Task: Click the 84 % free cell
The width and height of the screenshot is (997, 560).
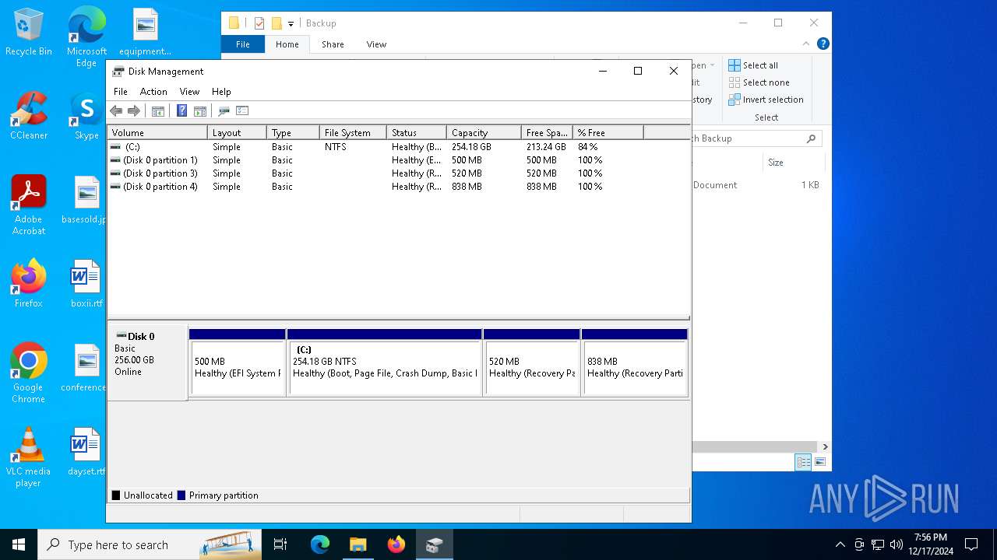Action: tap(587, 146)
